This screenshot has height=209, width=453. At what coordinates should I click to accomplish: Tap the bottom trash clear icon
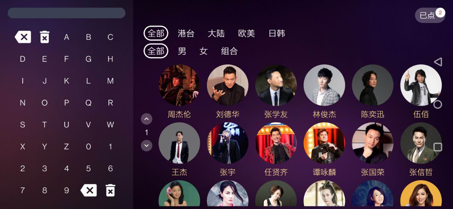[110, 190]
